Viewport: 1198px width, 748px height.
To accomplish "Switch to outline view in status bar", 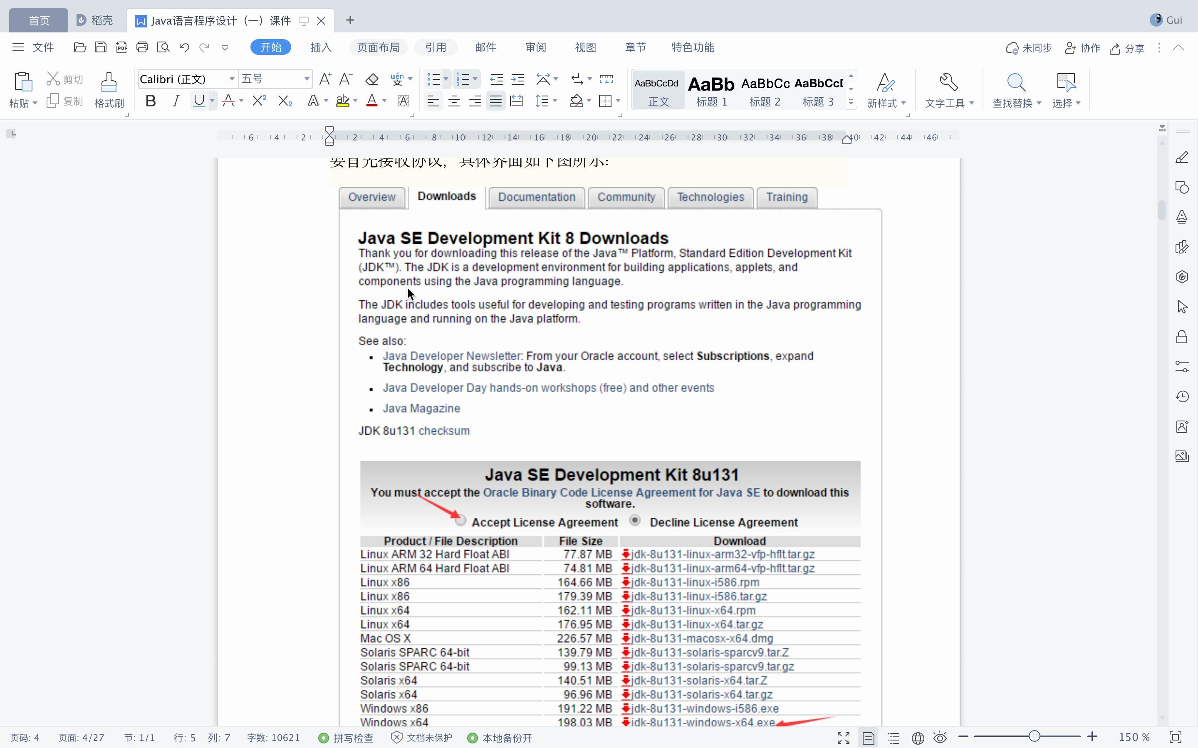I will click(894, 738).
